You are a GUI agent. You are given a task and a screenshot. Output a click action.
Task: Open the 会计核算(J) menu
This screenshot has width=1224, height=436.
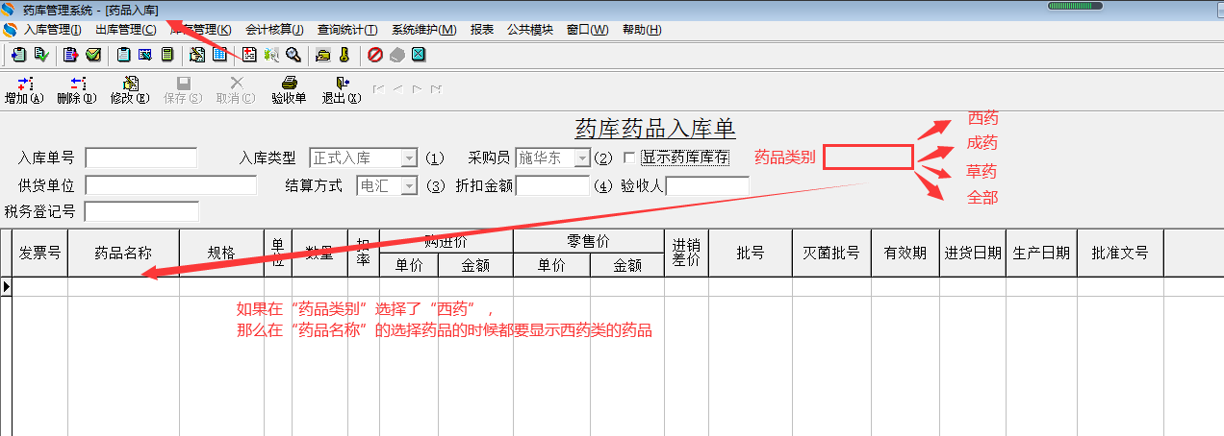(274, 30)
